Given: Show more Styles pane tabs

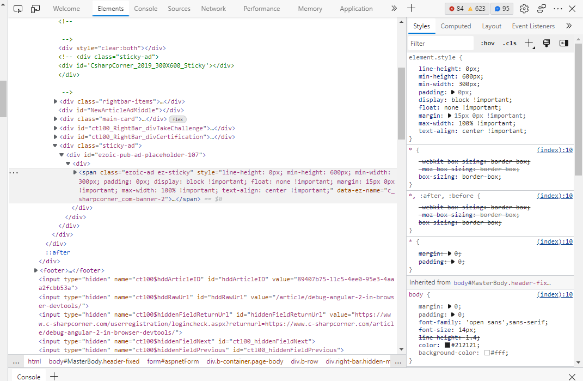Looking at the screenshot, I should tap(569, 26).
